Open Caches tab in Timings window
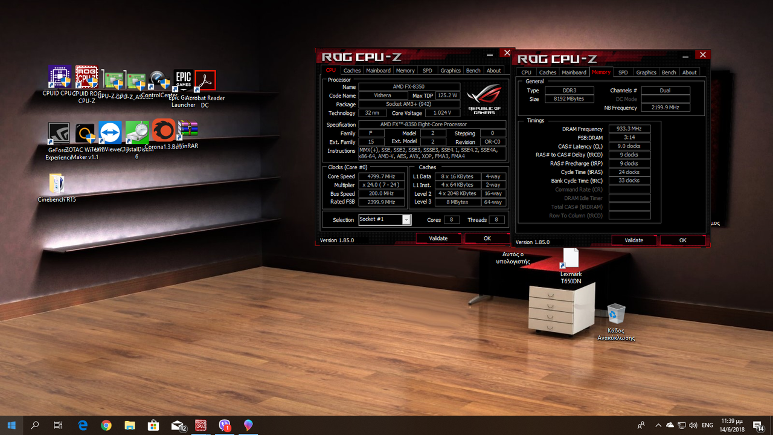The height and width of the screenshot is (435, 773). point(548,72)
